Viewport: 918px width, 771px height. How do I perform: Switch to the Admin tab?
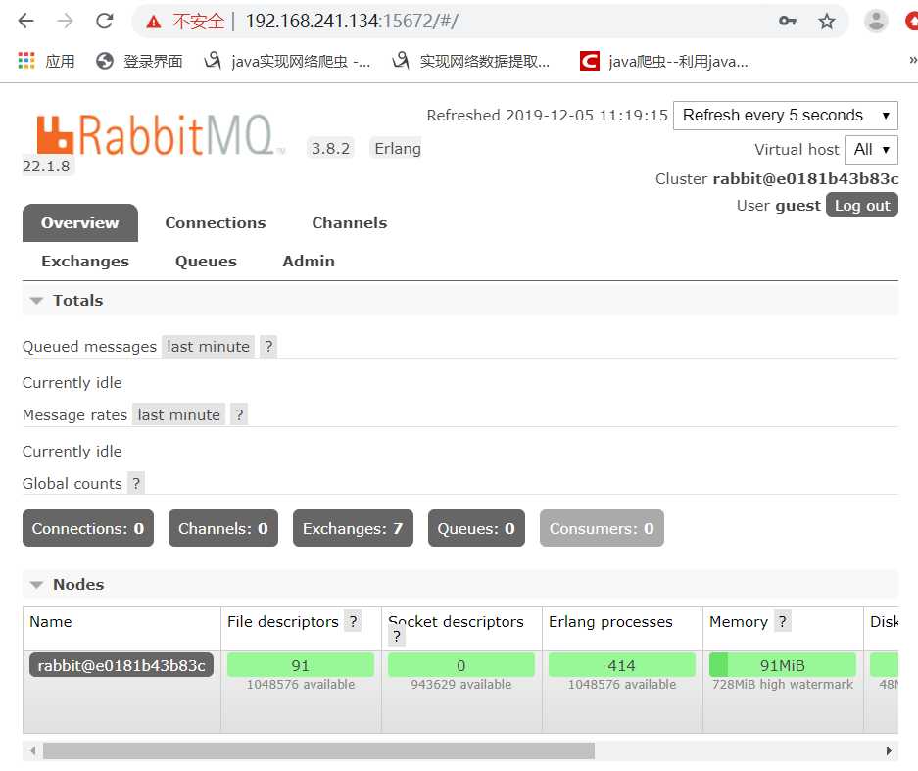click(x=309, y=262)
